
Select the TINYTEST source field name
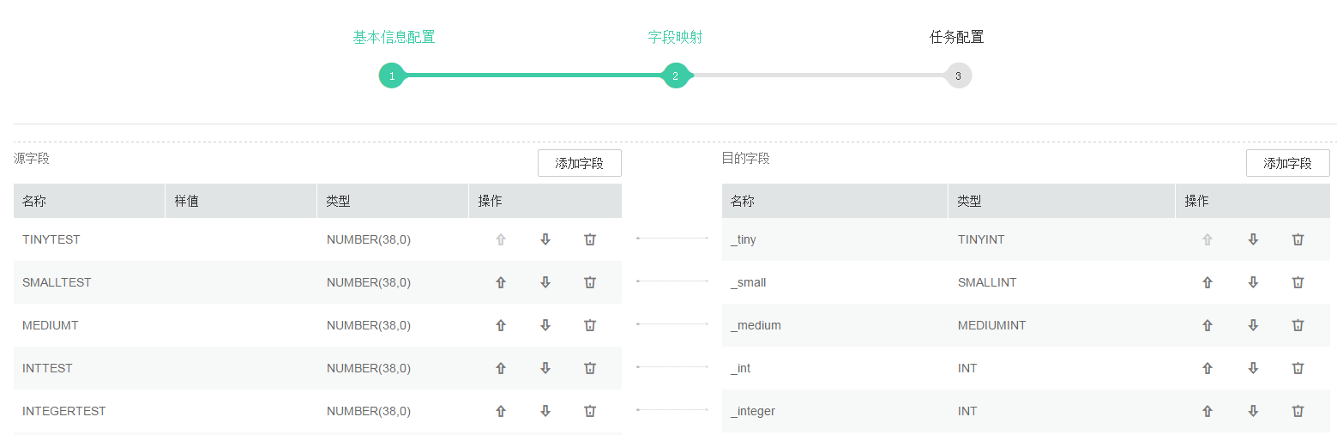coord(51,239)
